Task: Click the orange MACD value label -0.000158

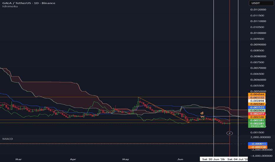Action: pyautogui.click(x=258, y=147)
